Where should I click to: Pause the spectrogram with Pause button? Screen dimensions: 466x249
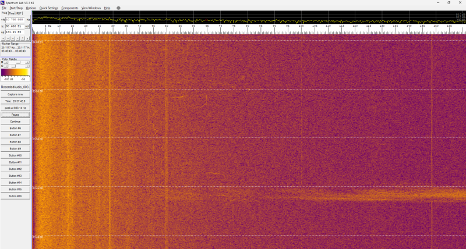coord(15,115)
